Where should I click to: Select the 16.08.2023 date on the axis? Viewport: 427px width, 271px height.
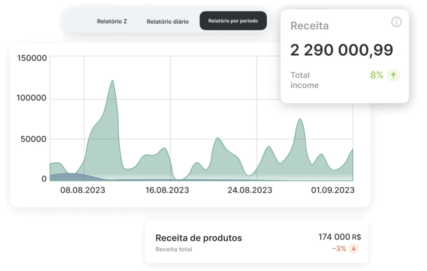coord(167,190)
